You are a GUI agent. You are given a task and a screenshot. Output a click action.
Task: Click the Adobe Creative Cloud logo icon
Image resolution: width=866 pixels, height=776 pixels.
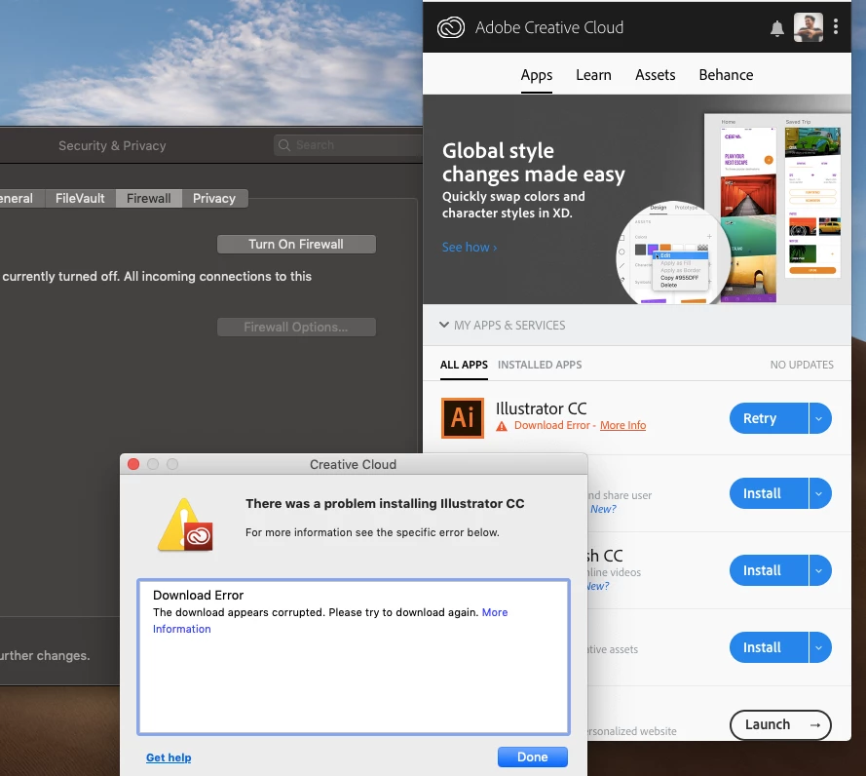coord(451,27)
